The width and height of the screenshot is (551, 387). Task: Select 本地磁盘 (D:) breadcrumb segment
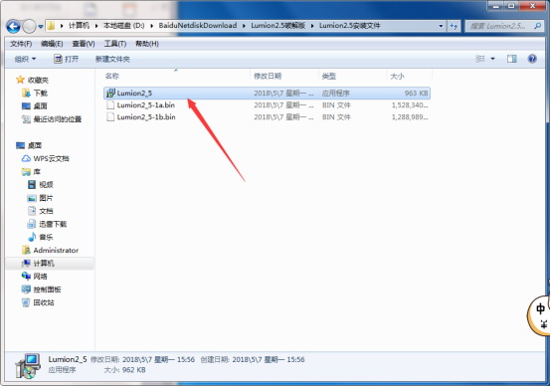(123, 26)
